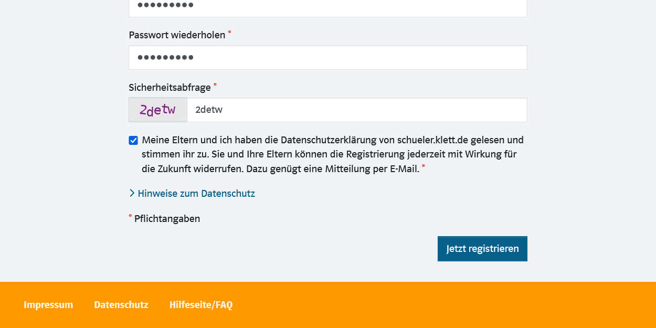Click the 'Sicherheitsabfrage' label text
This screenshot has width=656, height=328.
tap(170, 88)
